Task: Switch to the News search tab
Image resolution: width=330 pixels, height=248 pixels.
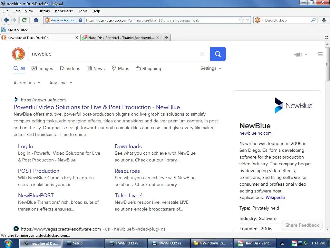Action: (x=95, y=68)
